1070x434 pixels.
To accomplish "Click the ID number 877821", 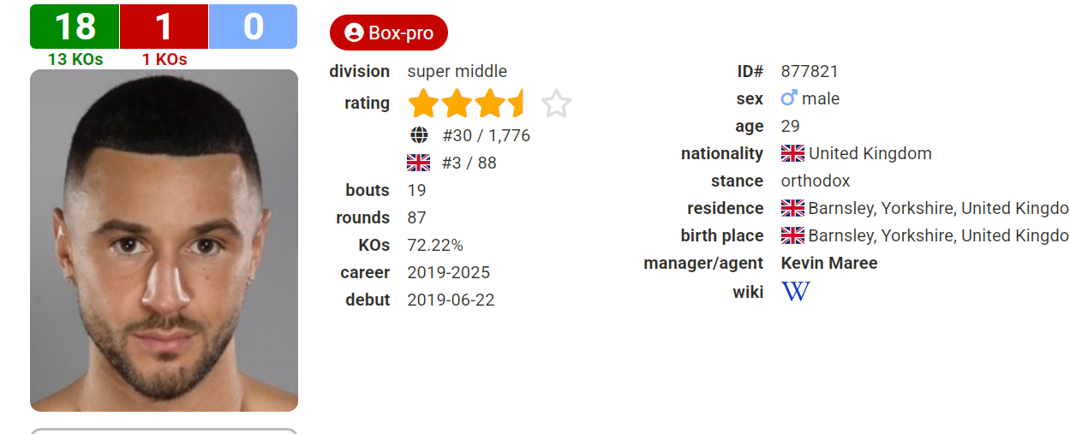I will 810,71.
